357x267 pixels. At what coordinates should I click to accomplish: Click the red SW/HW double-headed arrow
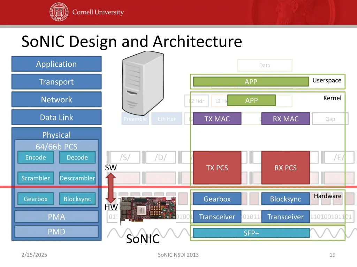[111, 187]
